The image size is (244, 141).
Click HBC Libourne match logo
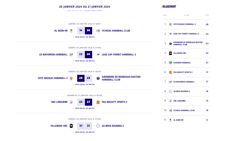(x=71, y=102)
